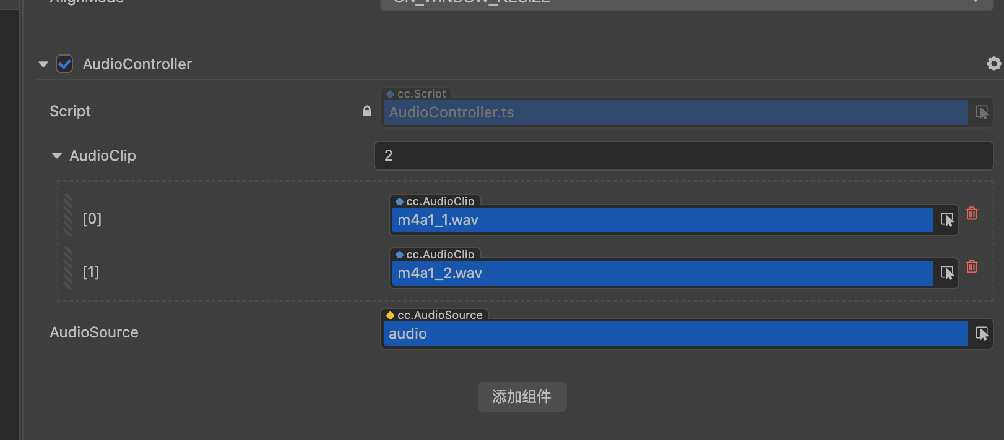Click the AudioClip array size field
The height and width of the screenshot is (440, 1004).
pos(683,156)
